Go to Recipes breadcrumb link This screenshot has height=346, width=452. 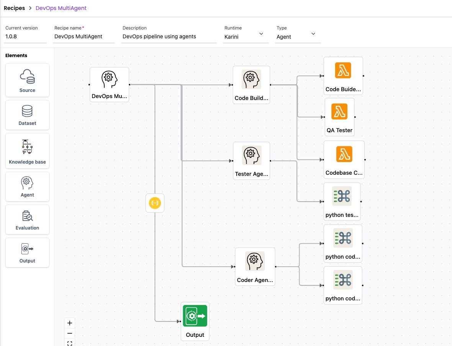coord(14,8)
